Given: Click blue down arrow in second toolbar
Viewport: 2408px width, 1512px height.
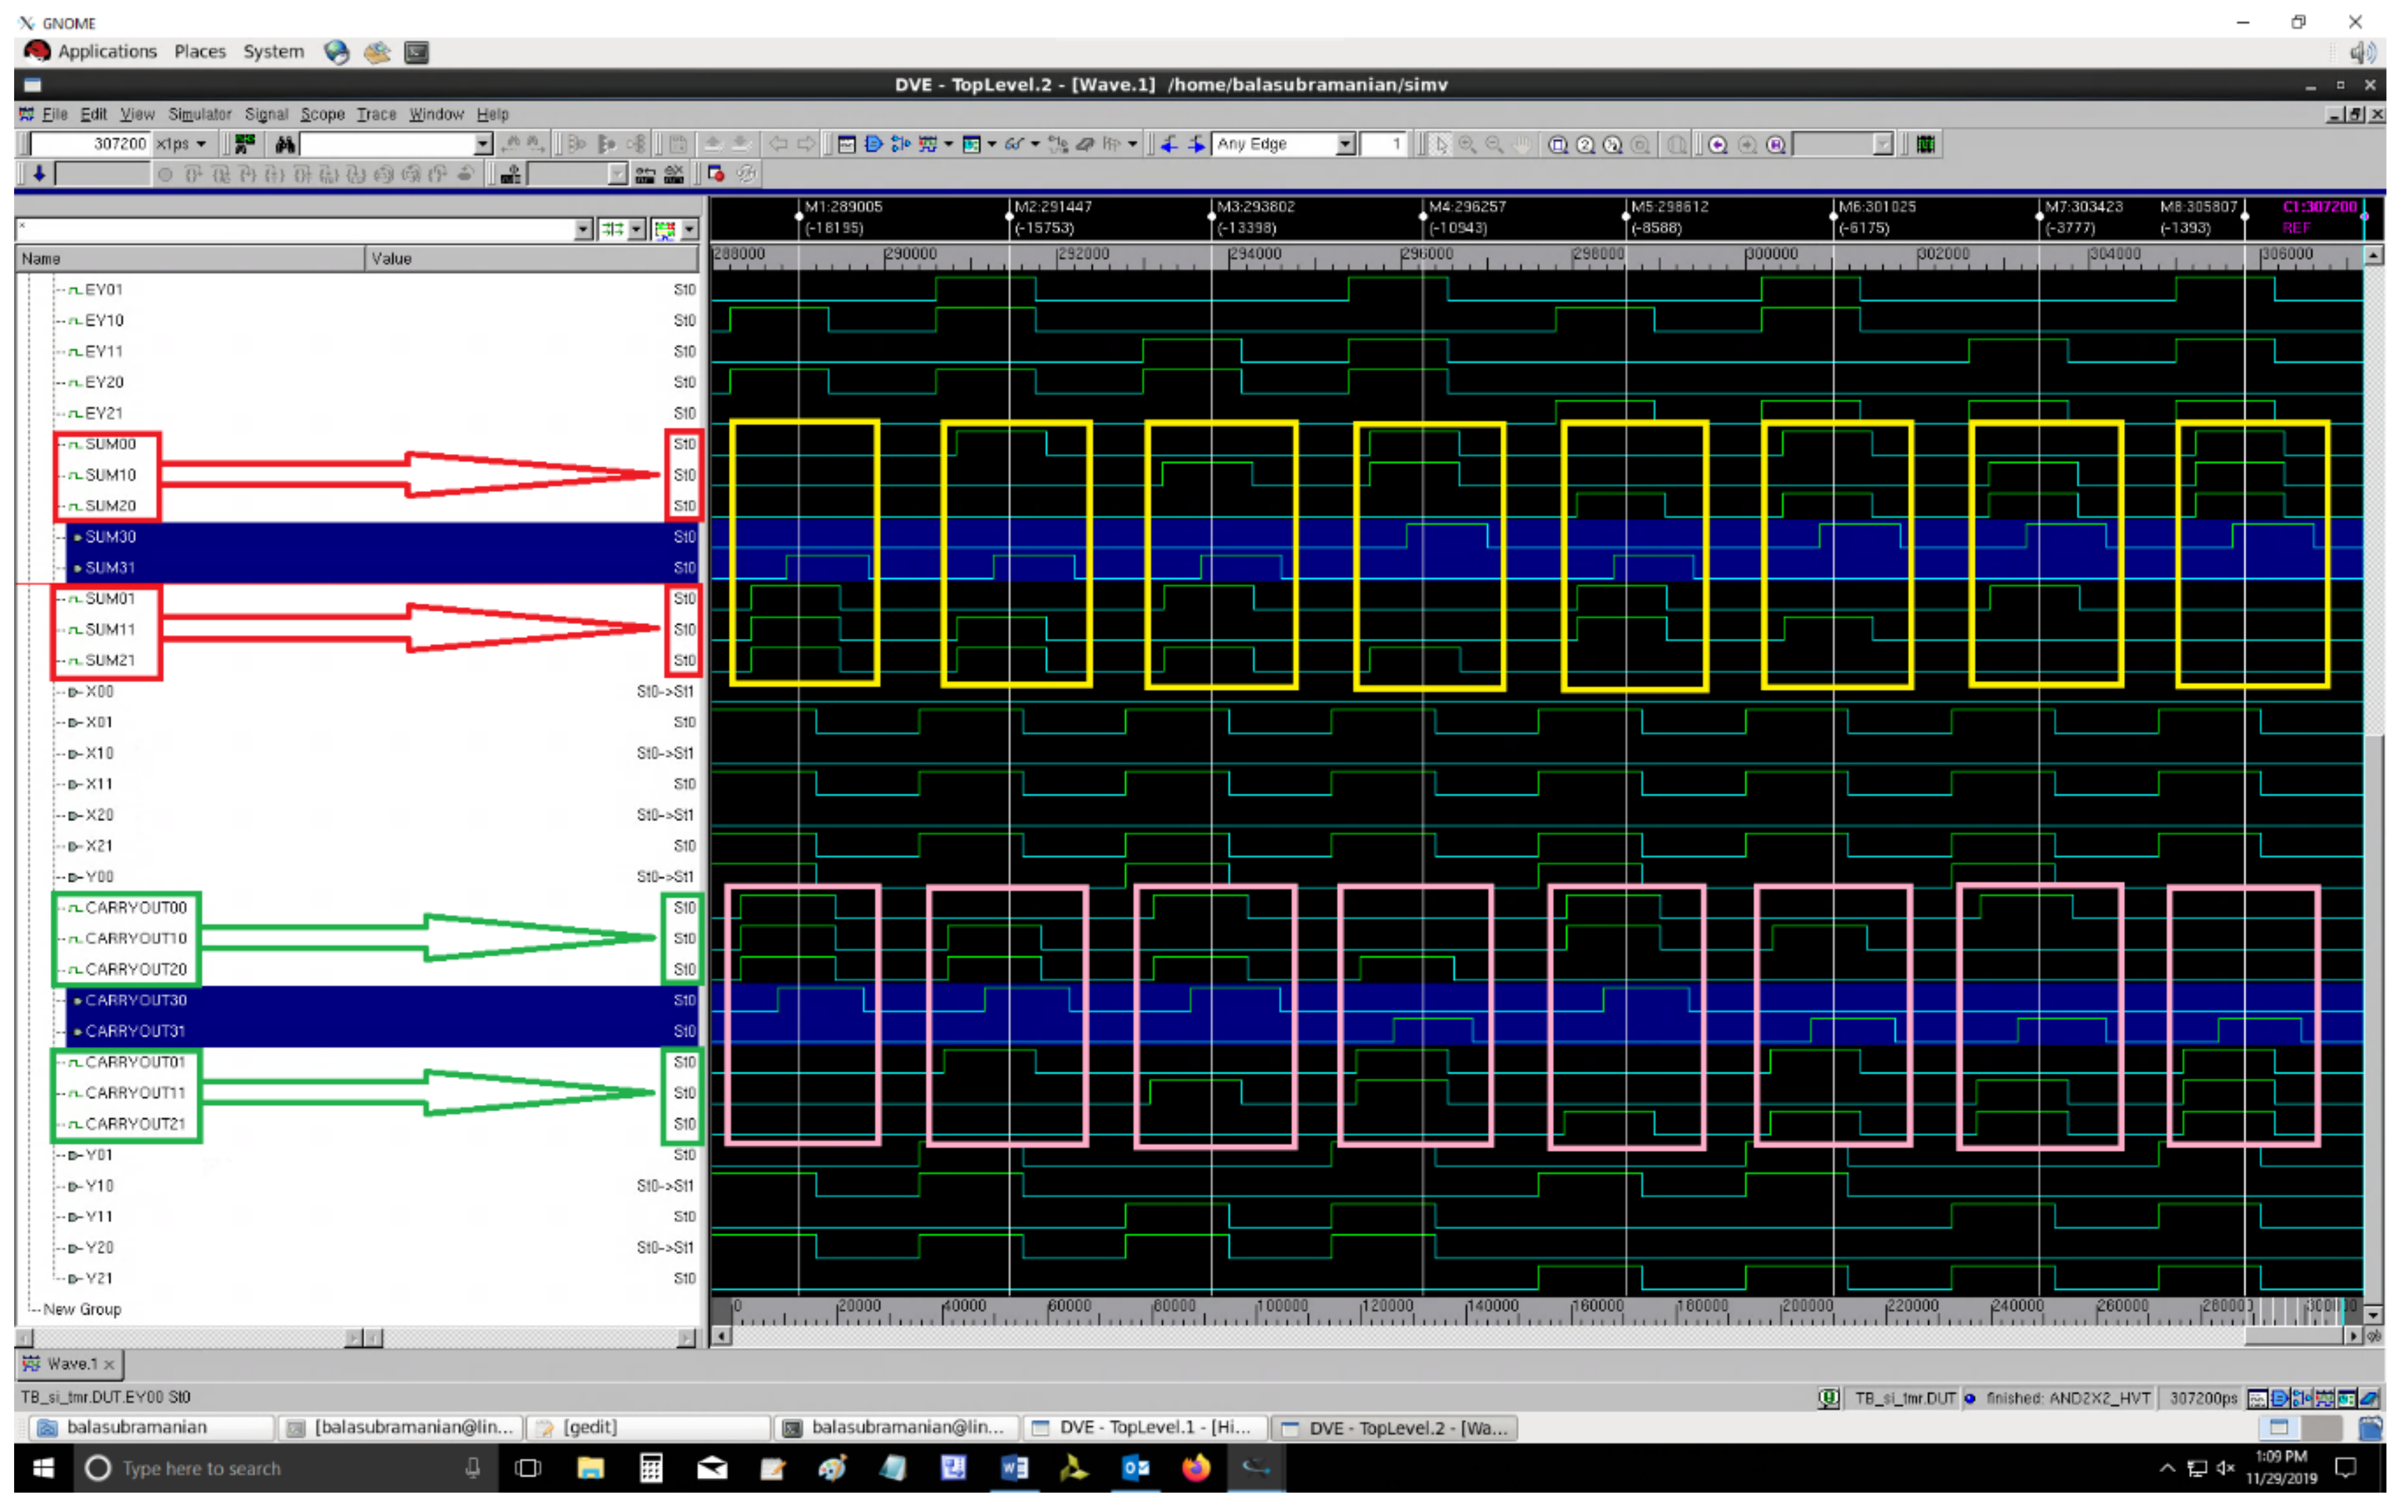Looking at the screenshot, I should pyautogui.click(x=39, y=174).
